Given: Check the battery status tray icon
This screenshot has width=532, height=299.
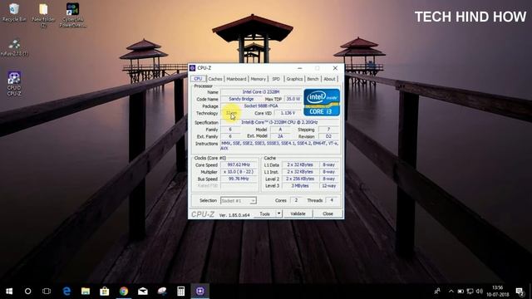Looking at the screenshot, I should tap(461, 291).
